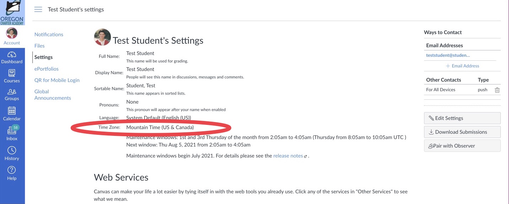Click the Pair with Observer button

tap(462, 146)
